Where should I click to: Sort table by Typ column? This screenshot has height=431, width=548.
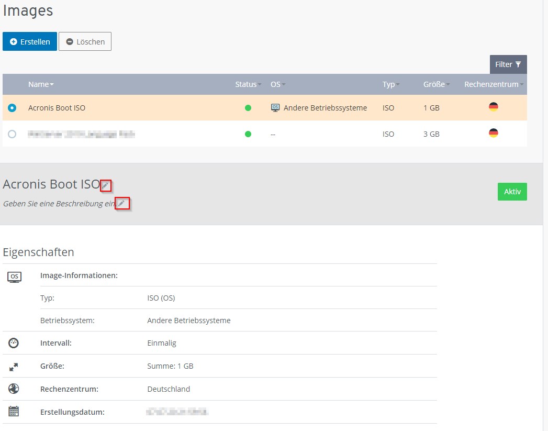coord(390,84)
